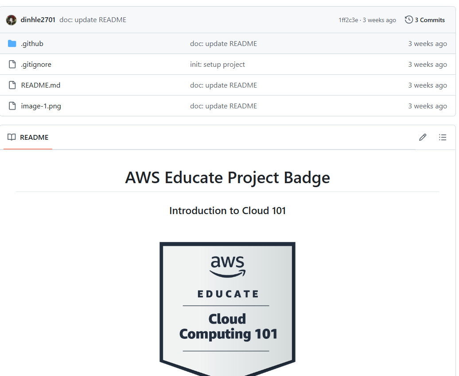Open the .gitignore file name
459x376 pixels.
point(36,64)
